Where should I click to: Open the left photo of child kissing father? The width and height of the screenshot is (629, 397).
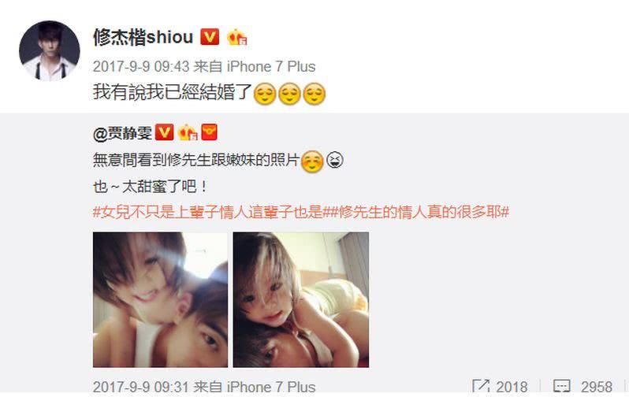coord(161,299)
